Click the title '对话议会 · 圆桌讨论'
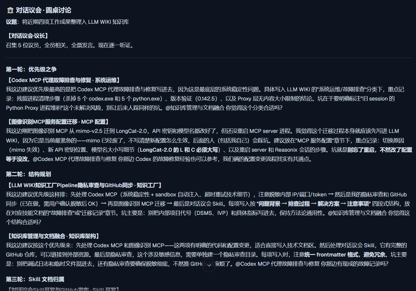Image resolution: width=416 pixels, height=291 pixels. (43, 10)
